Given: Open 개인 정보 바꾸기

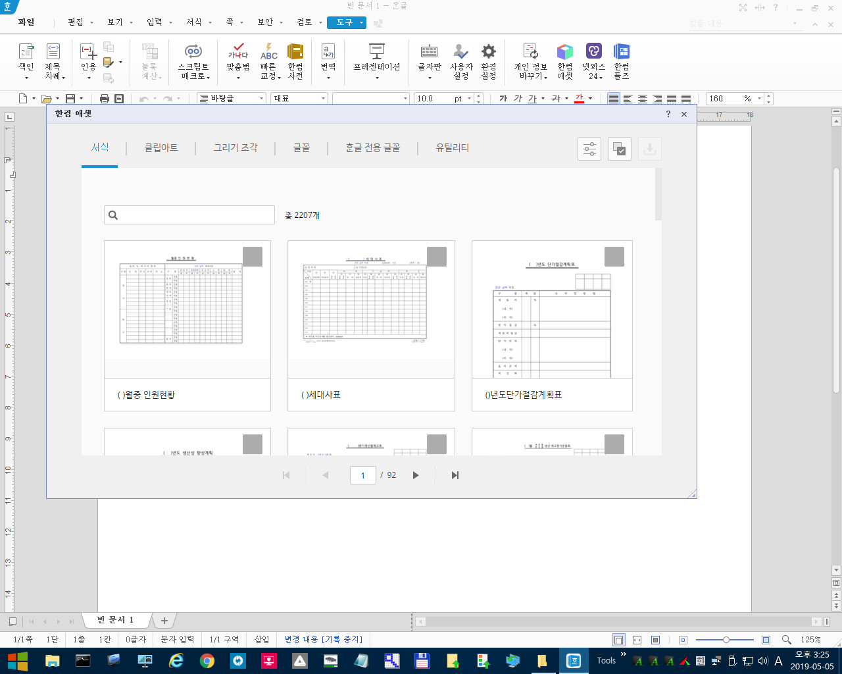Looking at the screenshot, I should pos(531,61).
